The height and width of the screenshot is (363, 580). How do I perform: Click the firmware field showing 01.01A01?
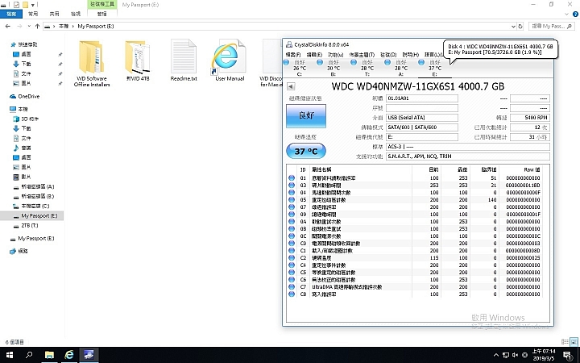point(421,98)
